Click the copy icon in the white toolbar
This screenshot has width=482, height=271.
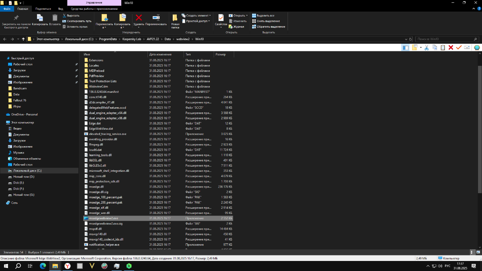click(435, 47)
